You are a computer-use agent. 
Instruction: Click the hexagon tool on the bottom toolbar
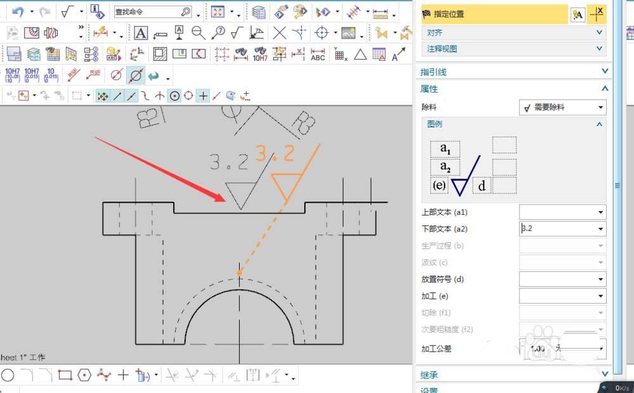click(x=83, y=375)
